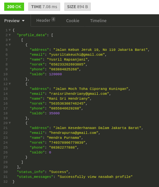
Task: Click the 200 OK status badge
Action: click(14, 7)
